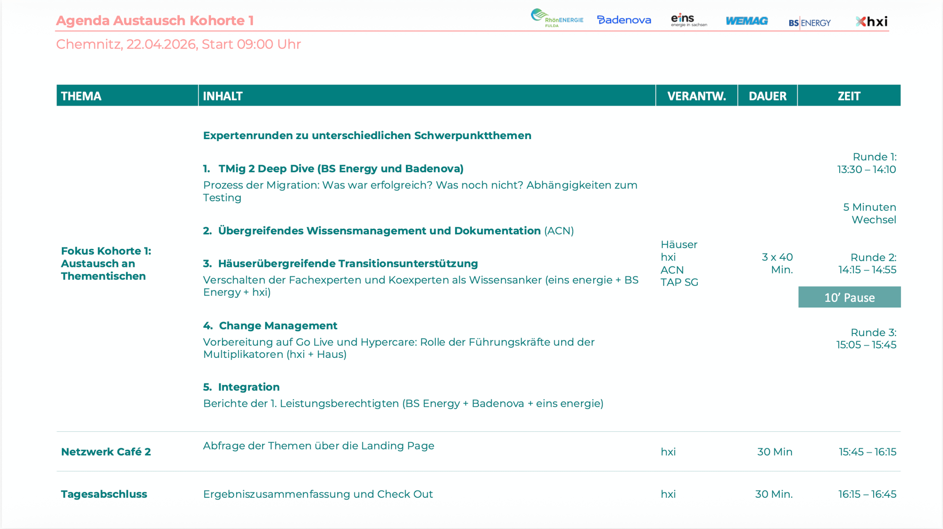Click 'Abfrage der Themen über die Landing Page'
Image resolution: width=943 pixels, height=529 pixels.
point(319,446)
